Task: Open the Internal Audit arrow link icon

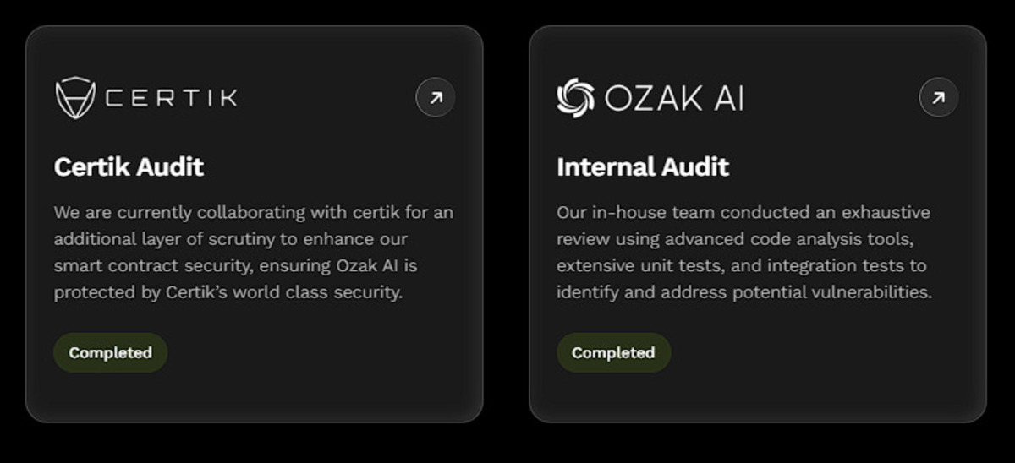Action: (x=939, y=98)
